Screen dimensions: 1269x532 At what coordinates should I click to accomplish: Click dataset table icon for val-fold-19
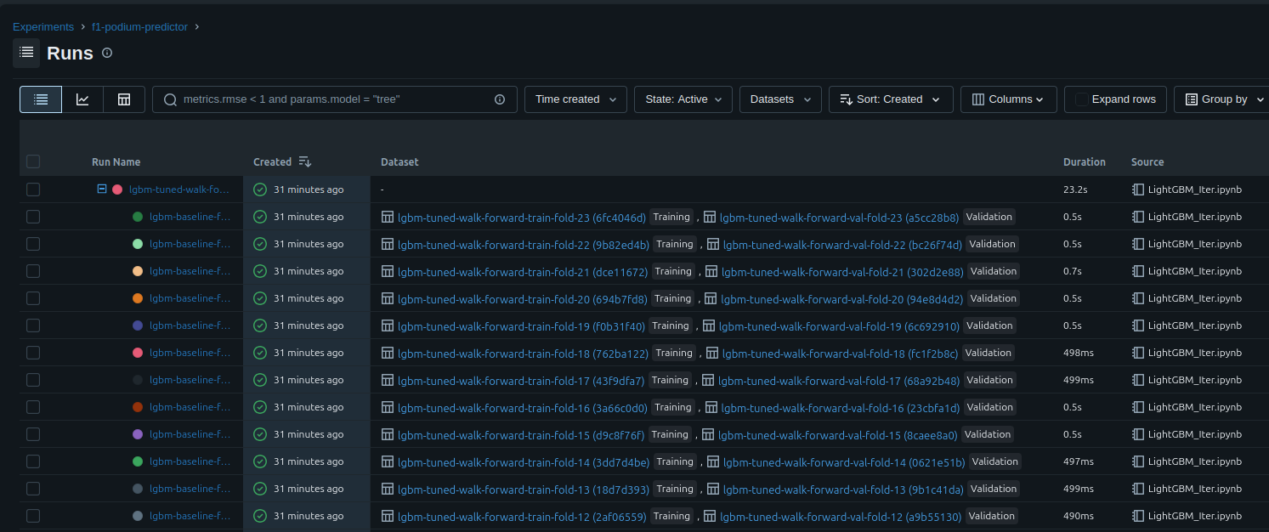709,325
